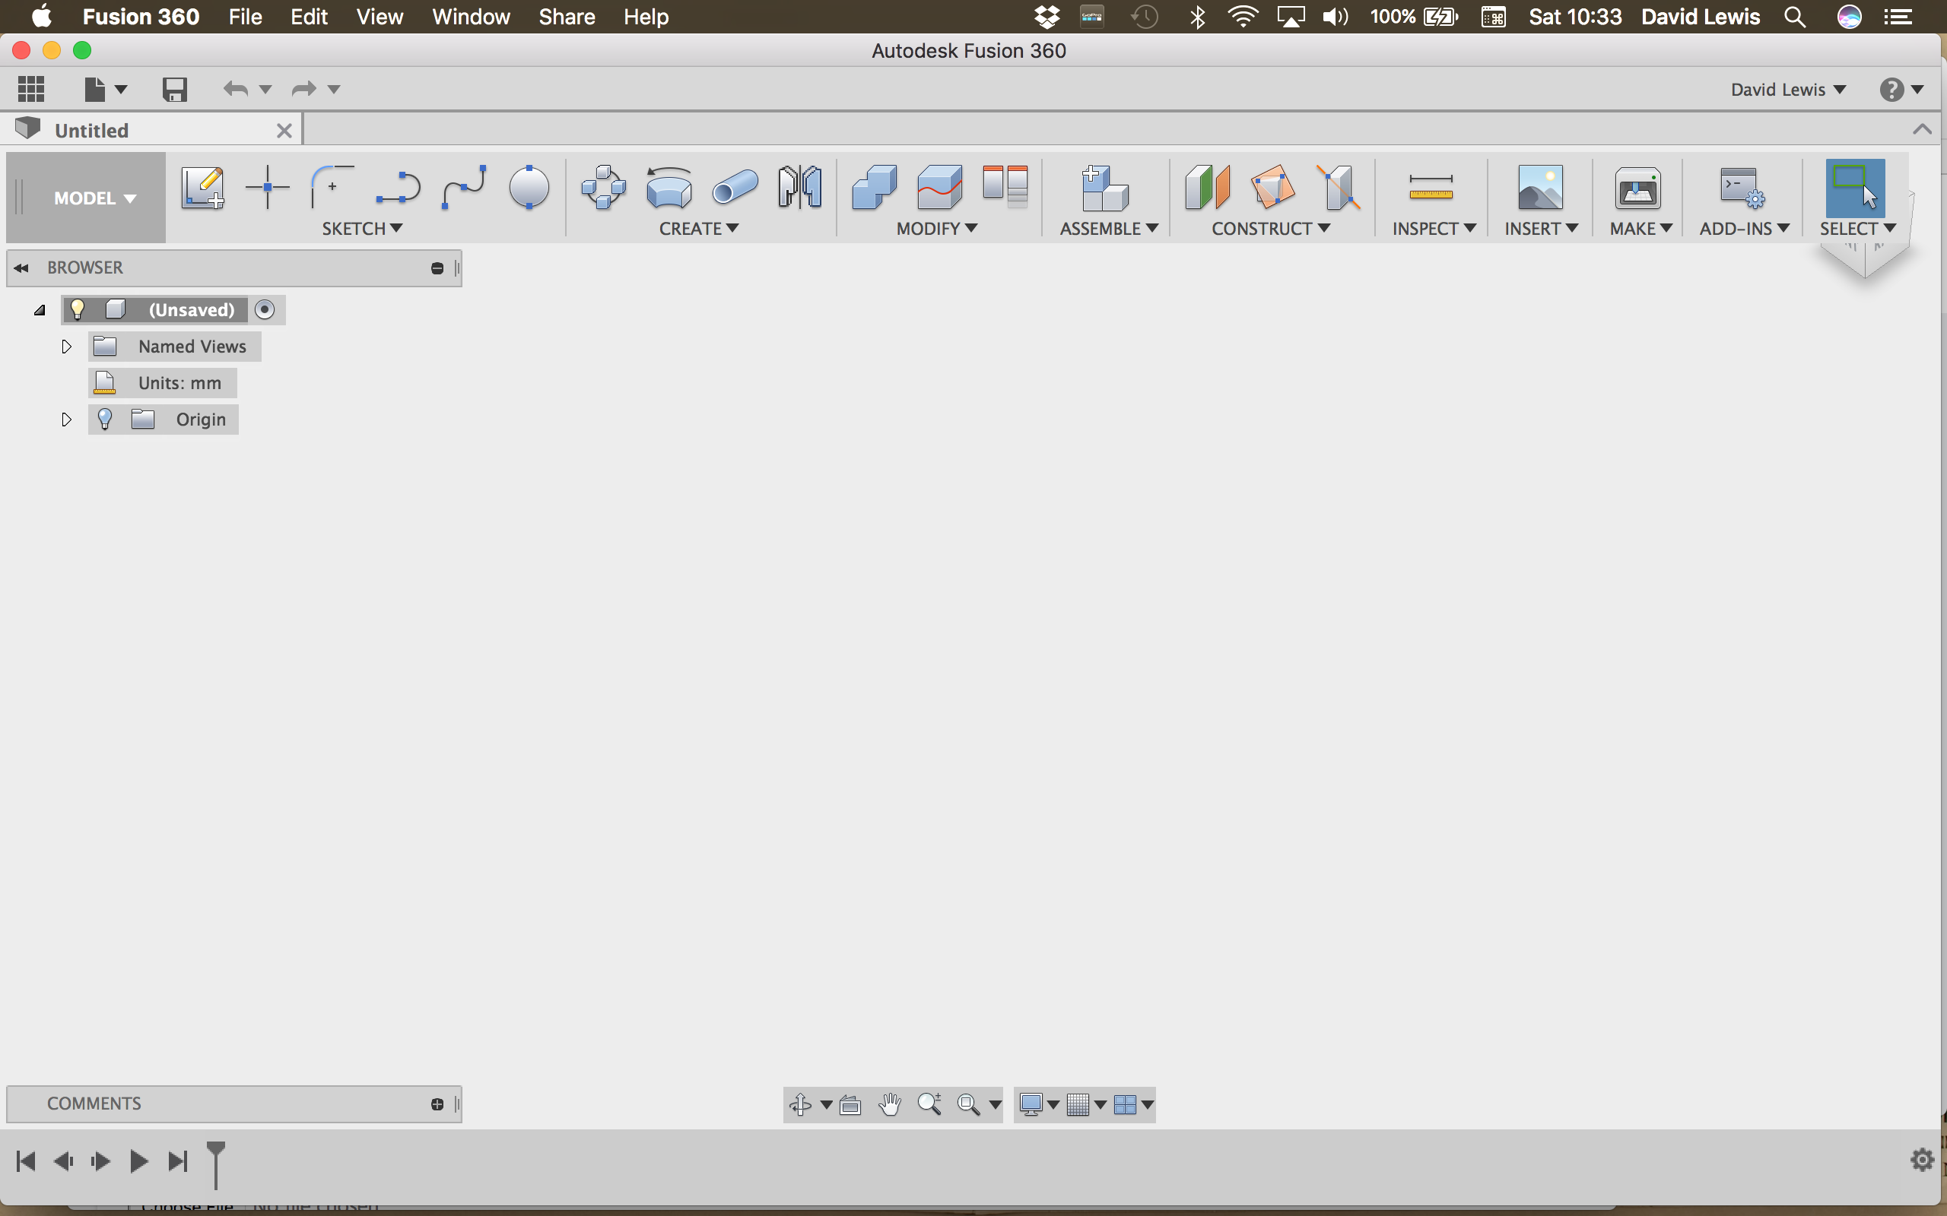
Task: Open the David Lewis account menu
Action: [1788, 89]
